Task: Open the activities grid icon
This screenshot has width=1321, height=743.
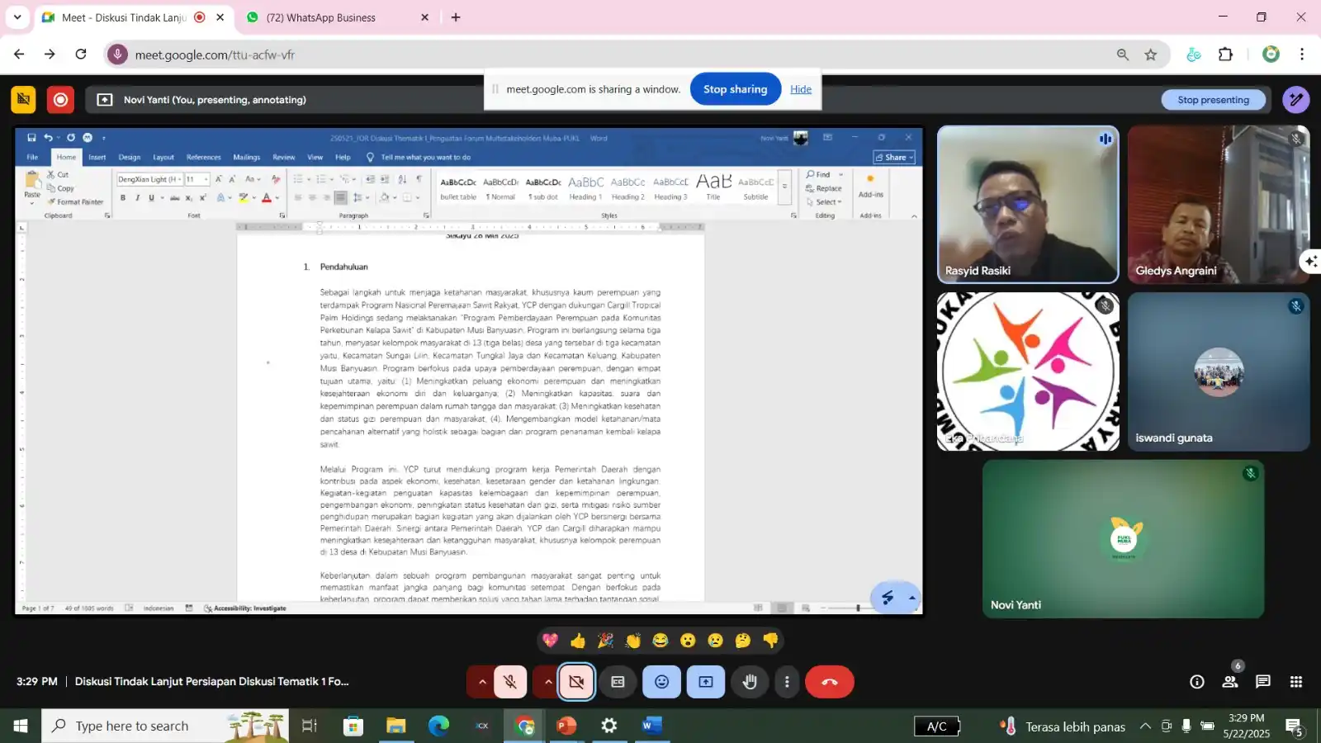Action: point(1296,682)
